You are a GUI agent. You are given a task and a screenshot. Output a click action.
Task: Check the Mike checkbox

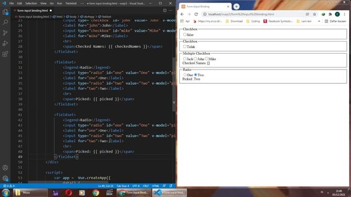pos(206,59)
